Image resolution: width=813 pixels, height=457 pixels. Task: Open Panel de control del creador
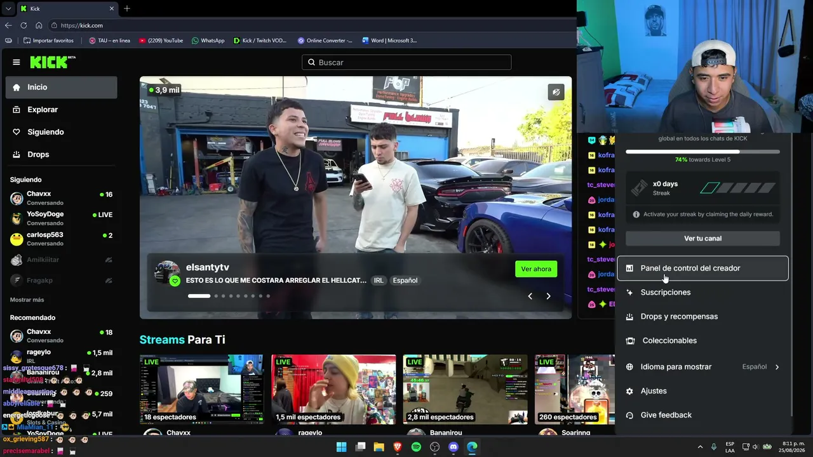click(702, 268)
